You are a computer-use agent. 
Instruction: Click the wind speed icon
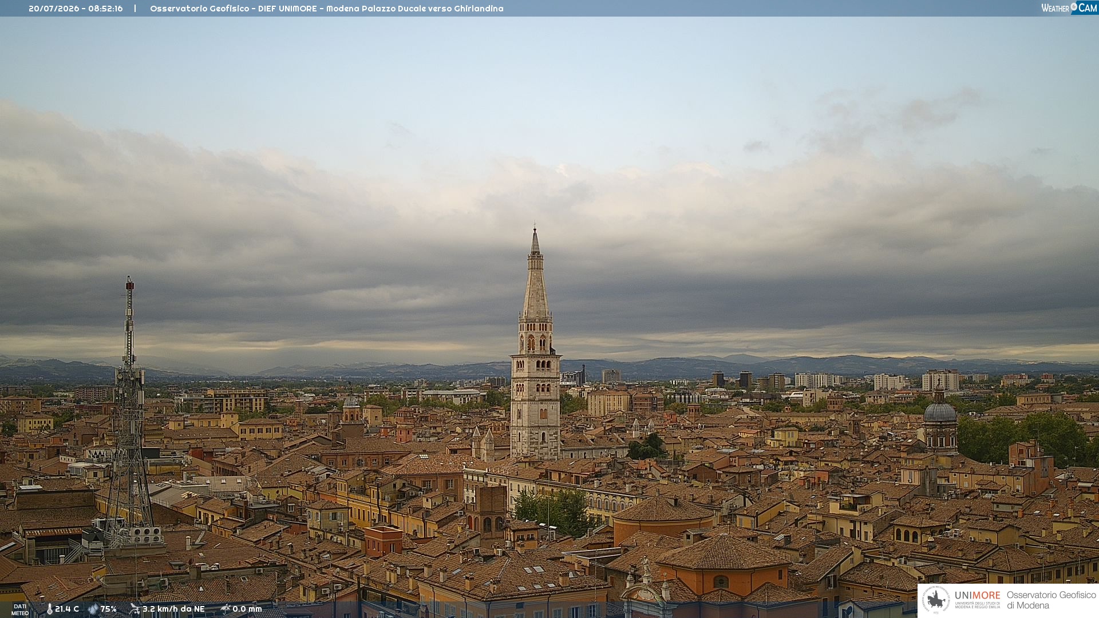135,609
